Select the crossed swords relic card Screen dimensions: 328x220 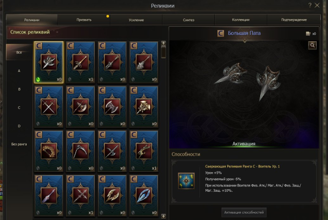tap(49, 107)
